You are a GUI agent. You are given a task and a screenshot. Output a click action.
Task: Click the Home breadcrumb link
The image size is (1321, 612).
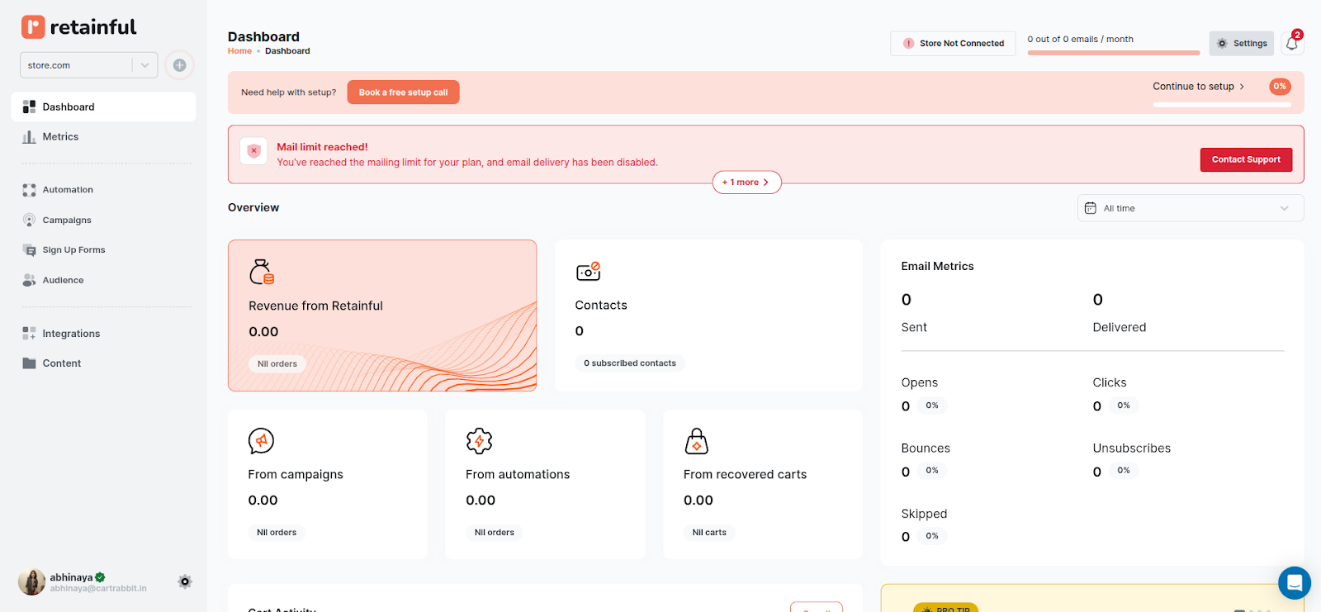[x=239, y=51]
